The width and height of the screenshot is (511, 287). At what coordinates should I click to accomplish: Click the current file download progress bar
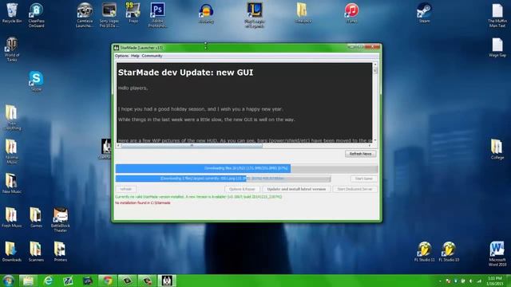click(224, 179)
